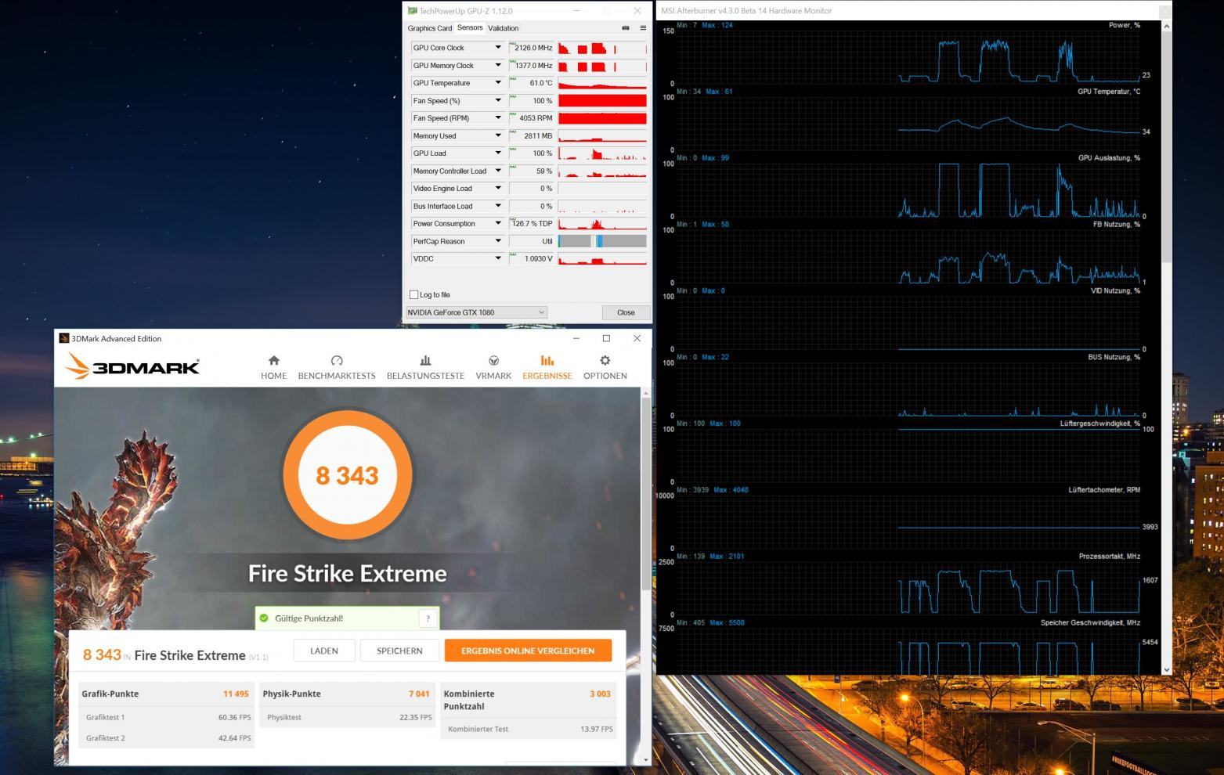Expand VDDC sensor dropdown
Viewport: 1224px width, 775px height.
coord(498,259)
